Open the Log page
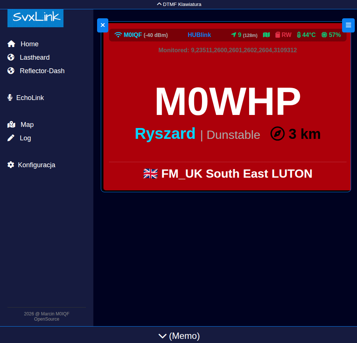357x343 pixels. point(25,138)
